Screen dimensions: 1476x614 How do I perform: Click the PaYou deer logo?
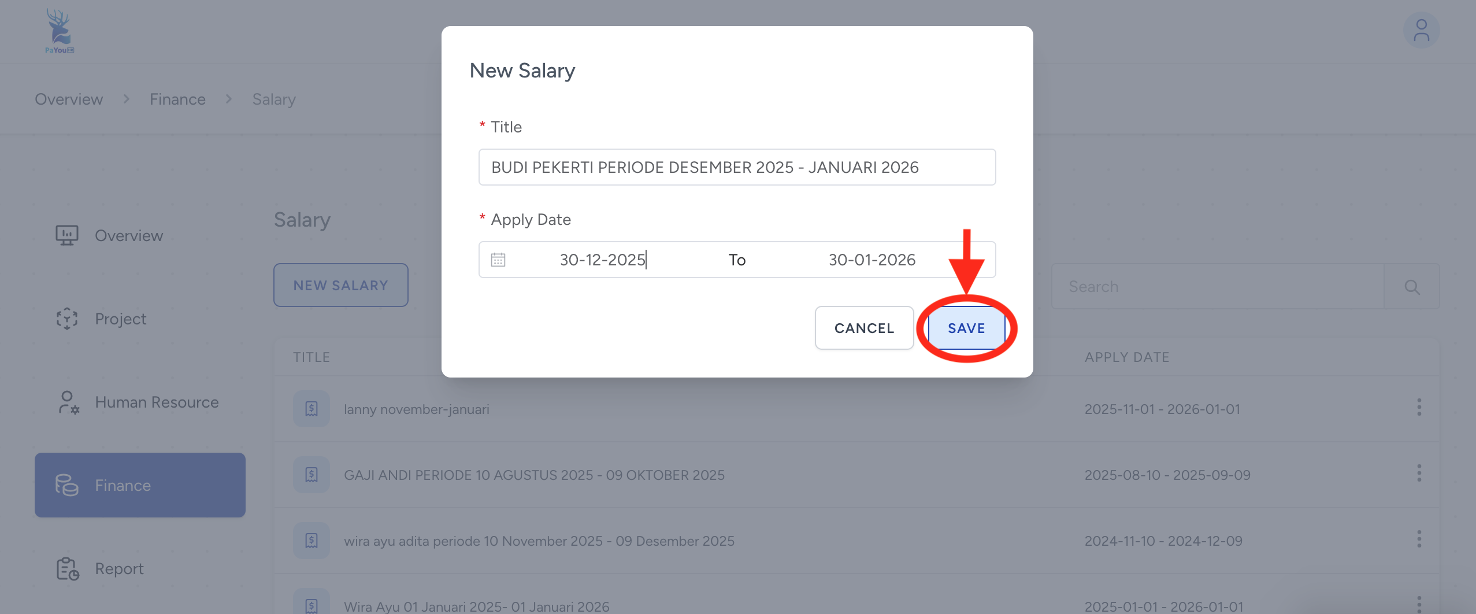click(59, 31)
